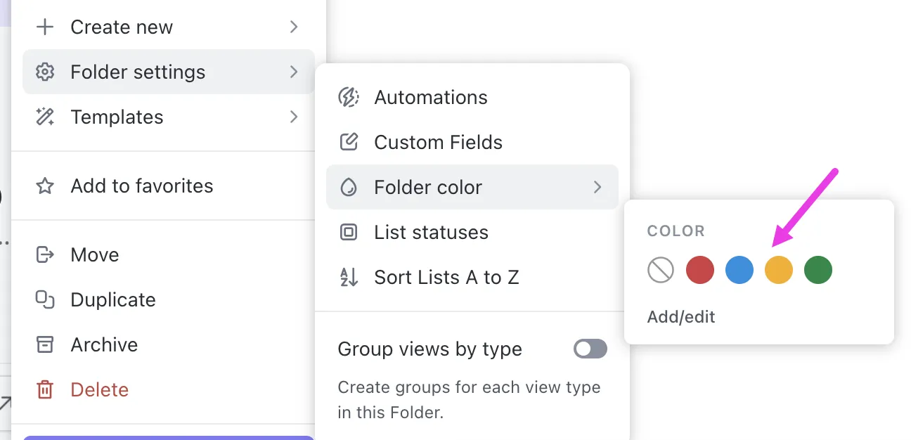This screenshot has height=440, width=911.
Task: Click the Folder color droplet icon
Action: pos(349,187)
